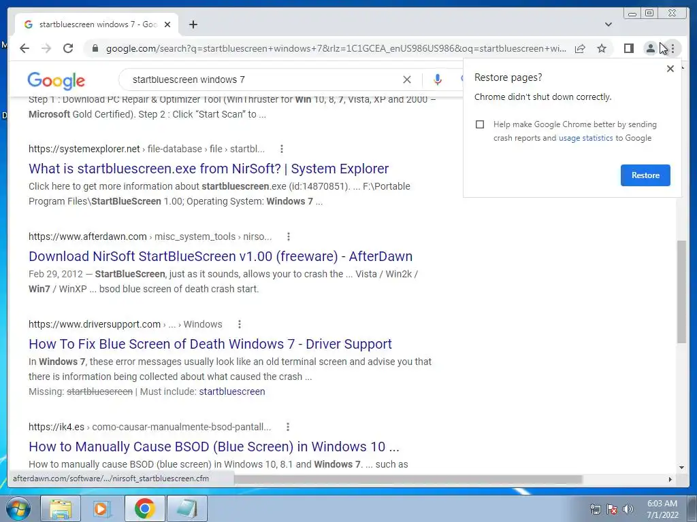Image resolution: width=697 pixels, height=522 pixels.
Task: Click the horizontal scrollbar thumb
Action: click(x=408, y=479)
